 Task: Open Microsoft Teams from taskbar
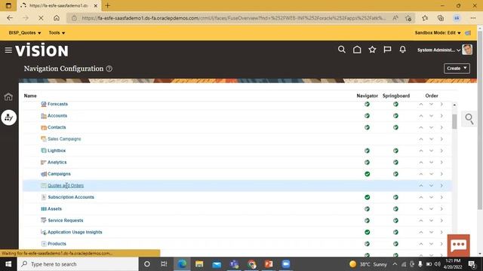[x=234, y=264]
